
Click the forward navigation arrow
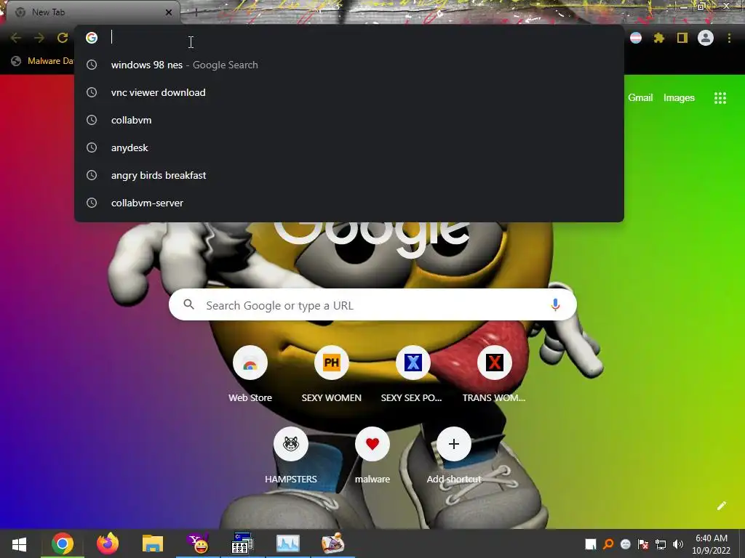point(39,38)
